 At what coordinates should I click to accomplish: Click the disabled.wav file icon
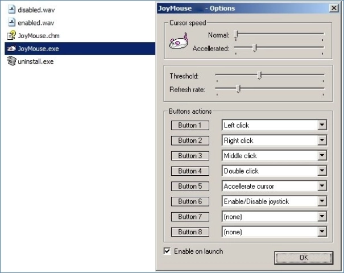coord(11,10)
